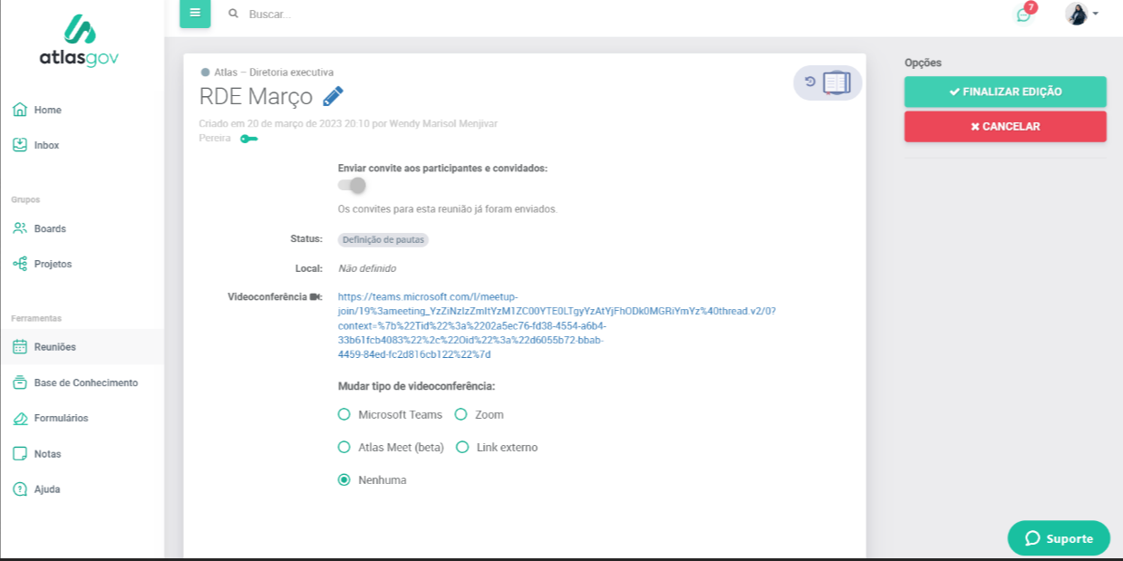Select Zoom videoconference option

point(461,414)
